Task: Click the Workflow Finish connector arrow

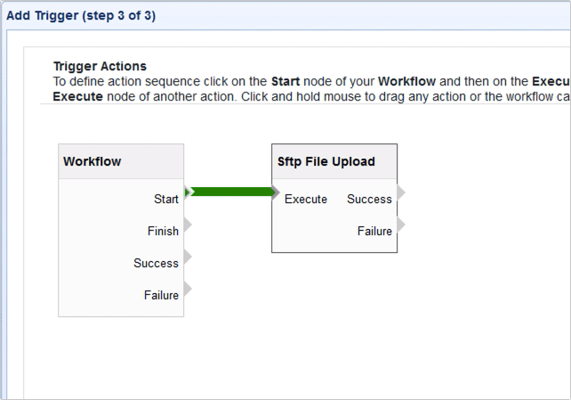Action: pos(188,225)
